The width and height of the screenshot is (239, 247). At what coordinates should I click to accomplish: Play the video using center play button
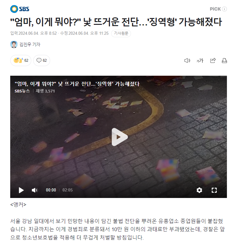(x=119, y=137)
